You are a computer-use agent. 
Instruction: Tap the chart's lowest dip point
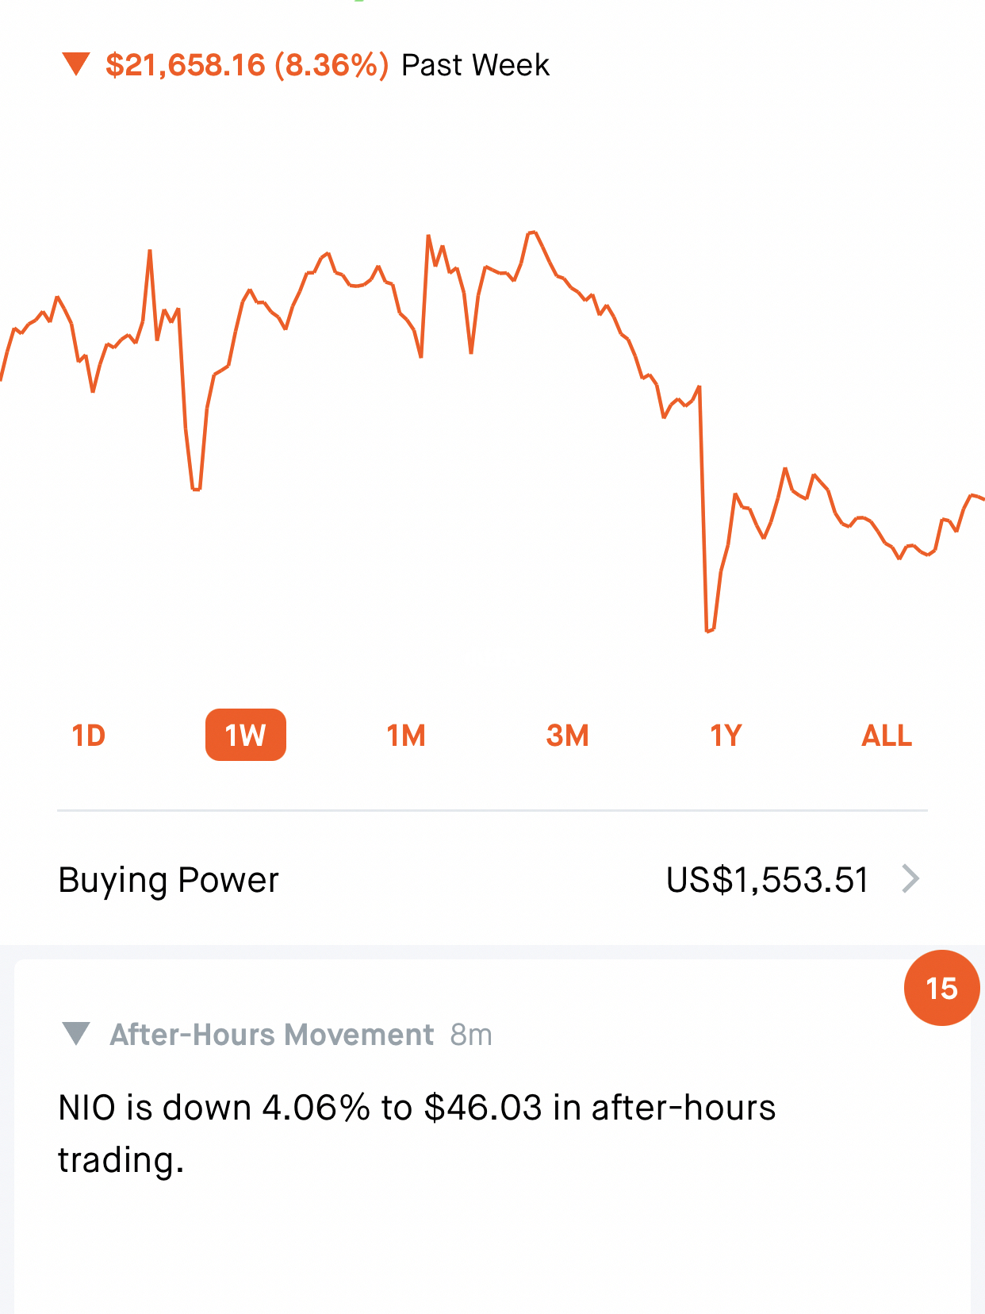[x=708, y=631]
